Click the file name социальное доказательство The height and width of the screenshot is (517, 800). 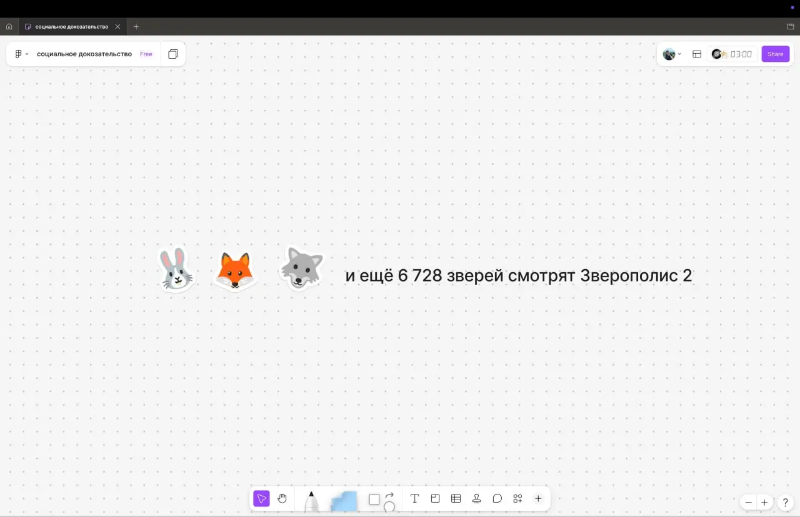click(84, 54)
